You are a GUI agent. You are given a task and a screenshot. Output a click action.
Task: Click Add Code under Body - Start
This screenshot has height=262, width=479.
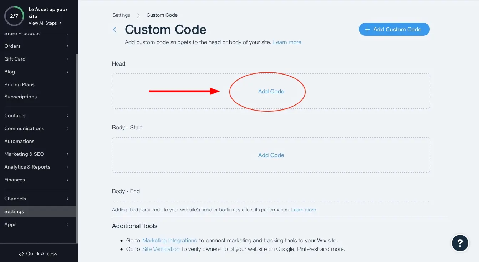(271, 155)
